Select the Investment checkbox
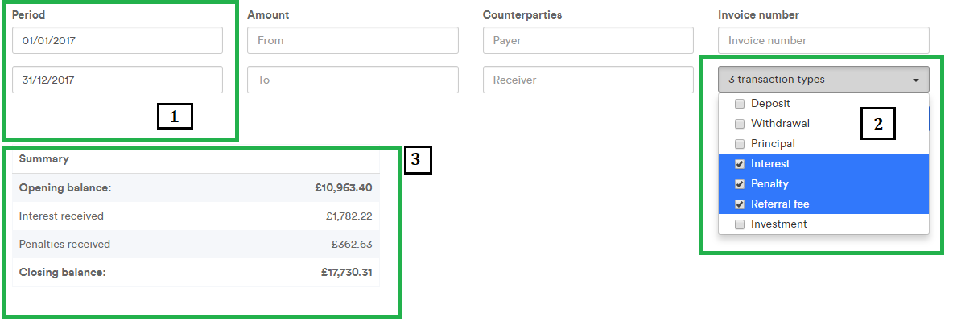 coord(740,224)
